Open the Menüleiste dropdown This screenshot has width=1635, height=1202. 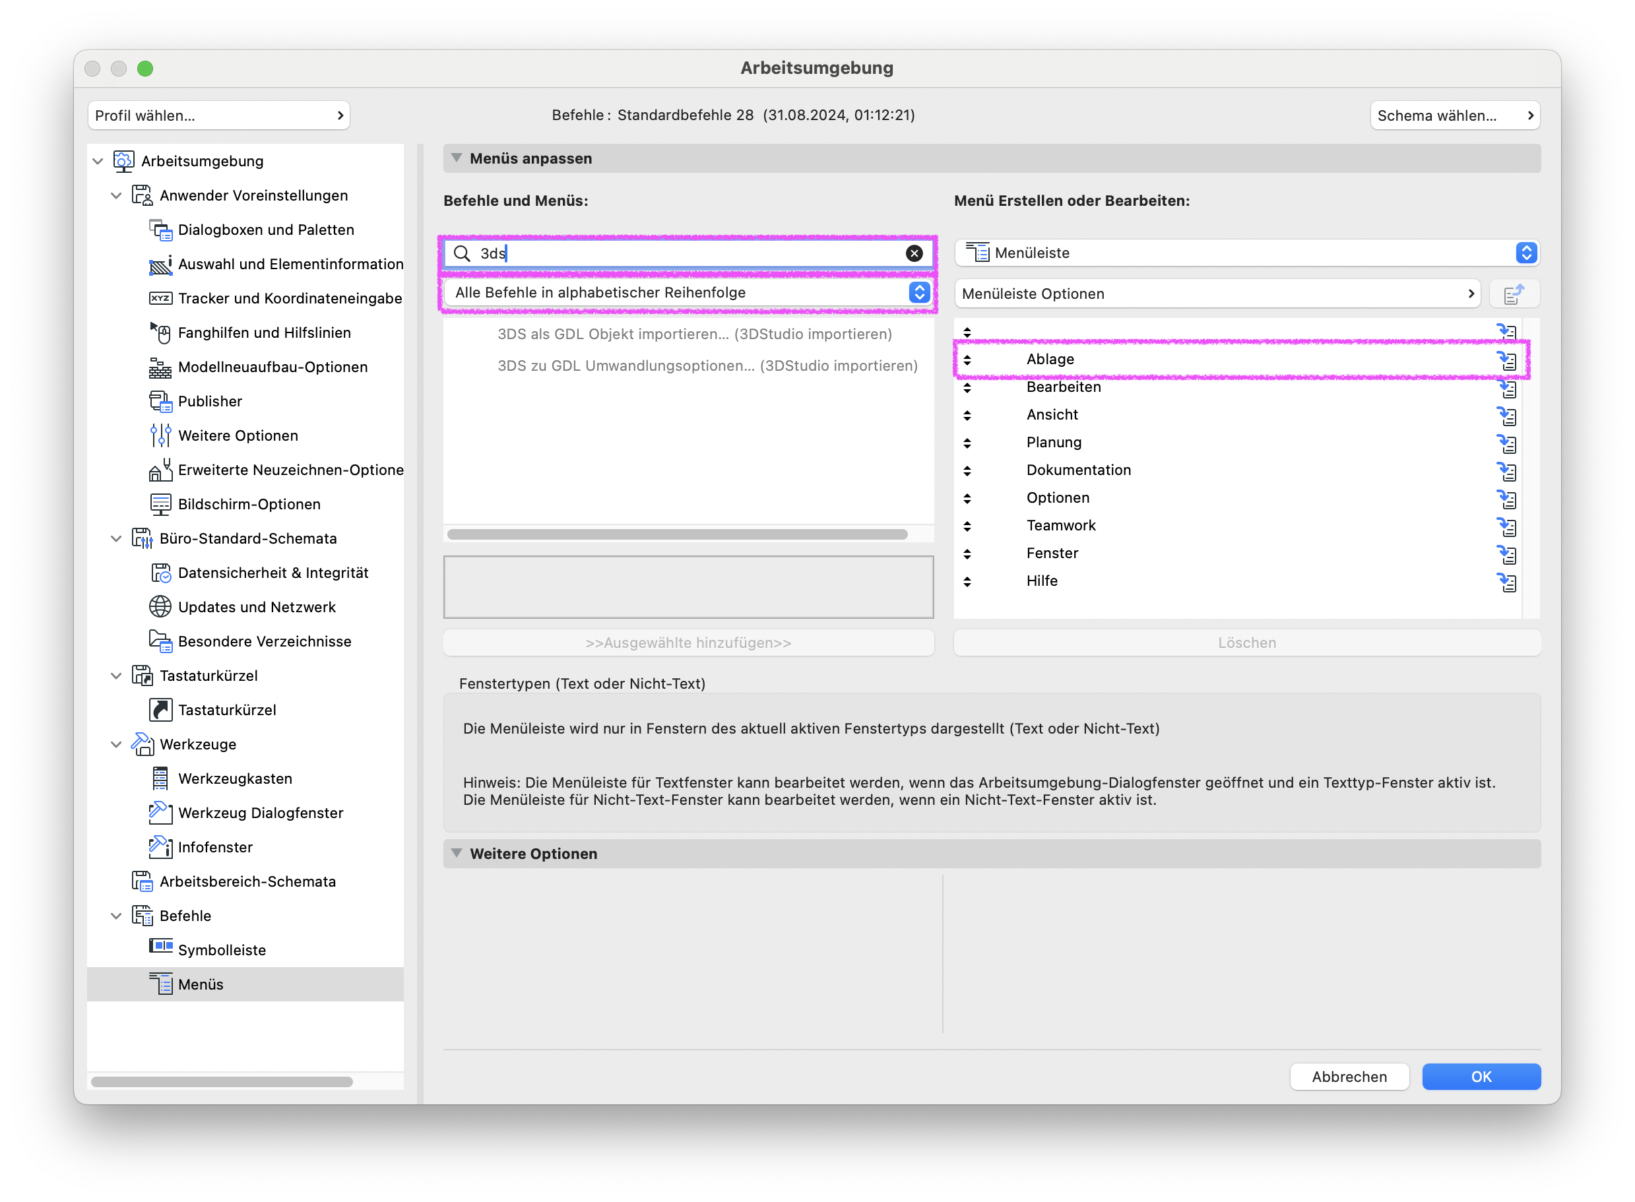(x=1246, y=253)
